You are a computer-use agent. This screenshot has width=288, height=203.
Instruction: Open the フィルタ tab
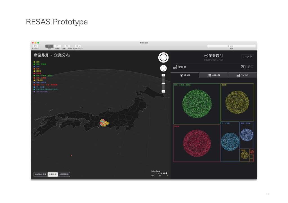pyautogui.click(x=242, y=75)
